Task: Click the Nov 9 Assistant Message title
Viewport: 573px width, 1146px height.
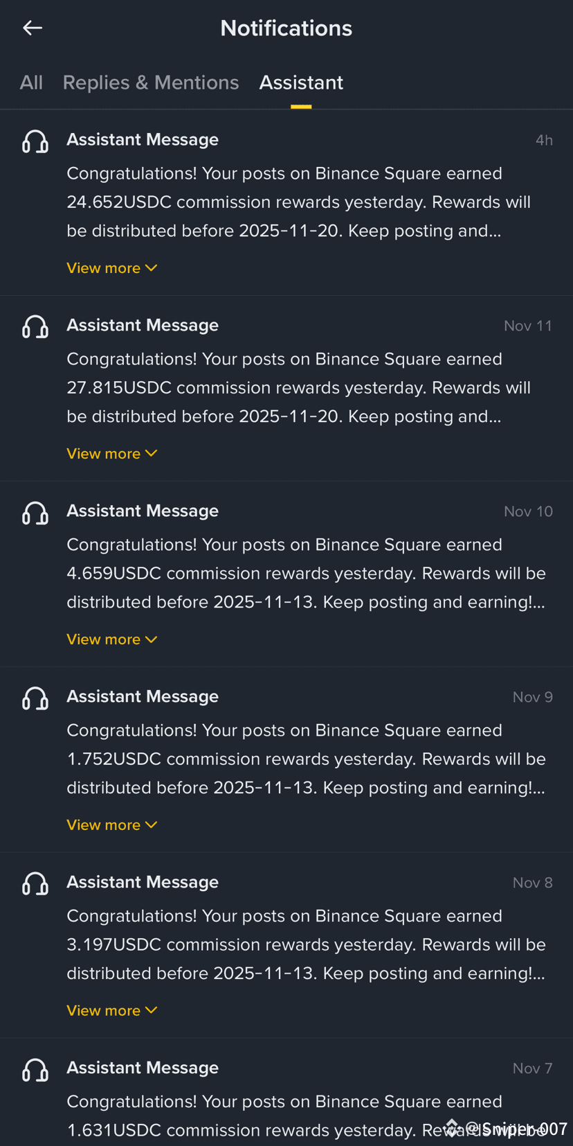Action: click(143, 696)
